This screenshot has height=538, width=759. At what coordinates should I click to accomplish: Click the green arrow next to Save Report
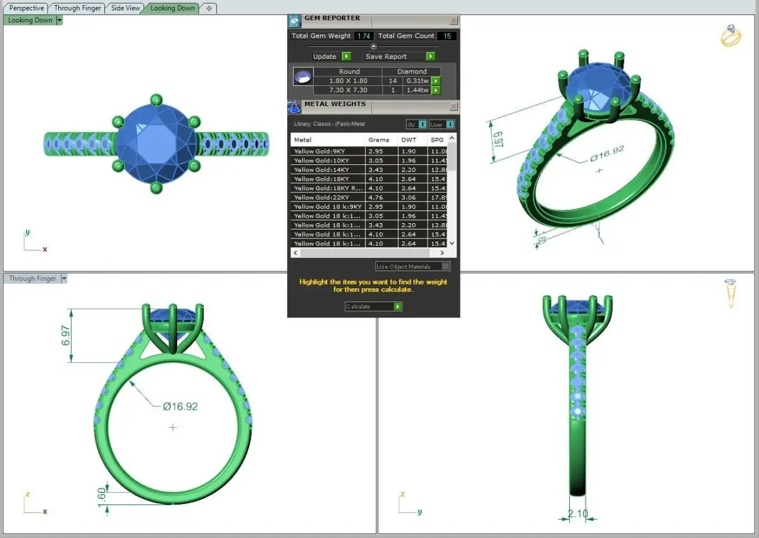tap(431, 56)
